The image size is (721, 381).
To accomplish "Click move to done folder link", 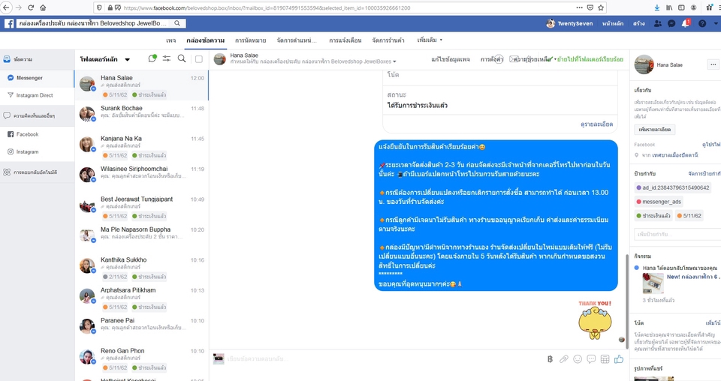I will coord(590,59).
